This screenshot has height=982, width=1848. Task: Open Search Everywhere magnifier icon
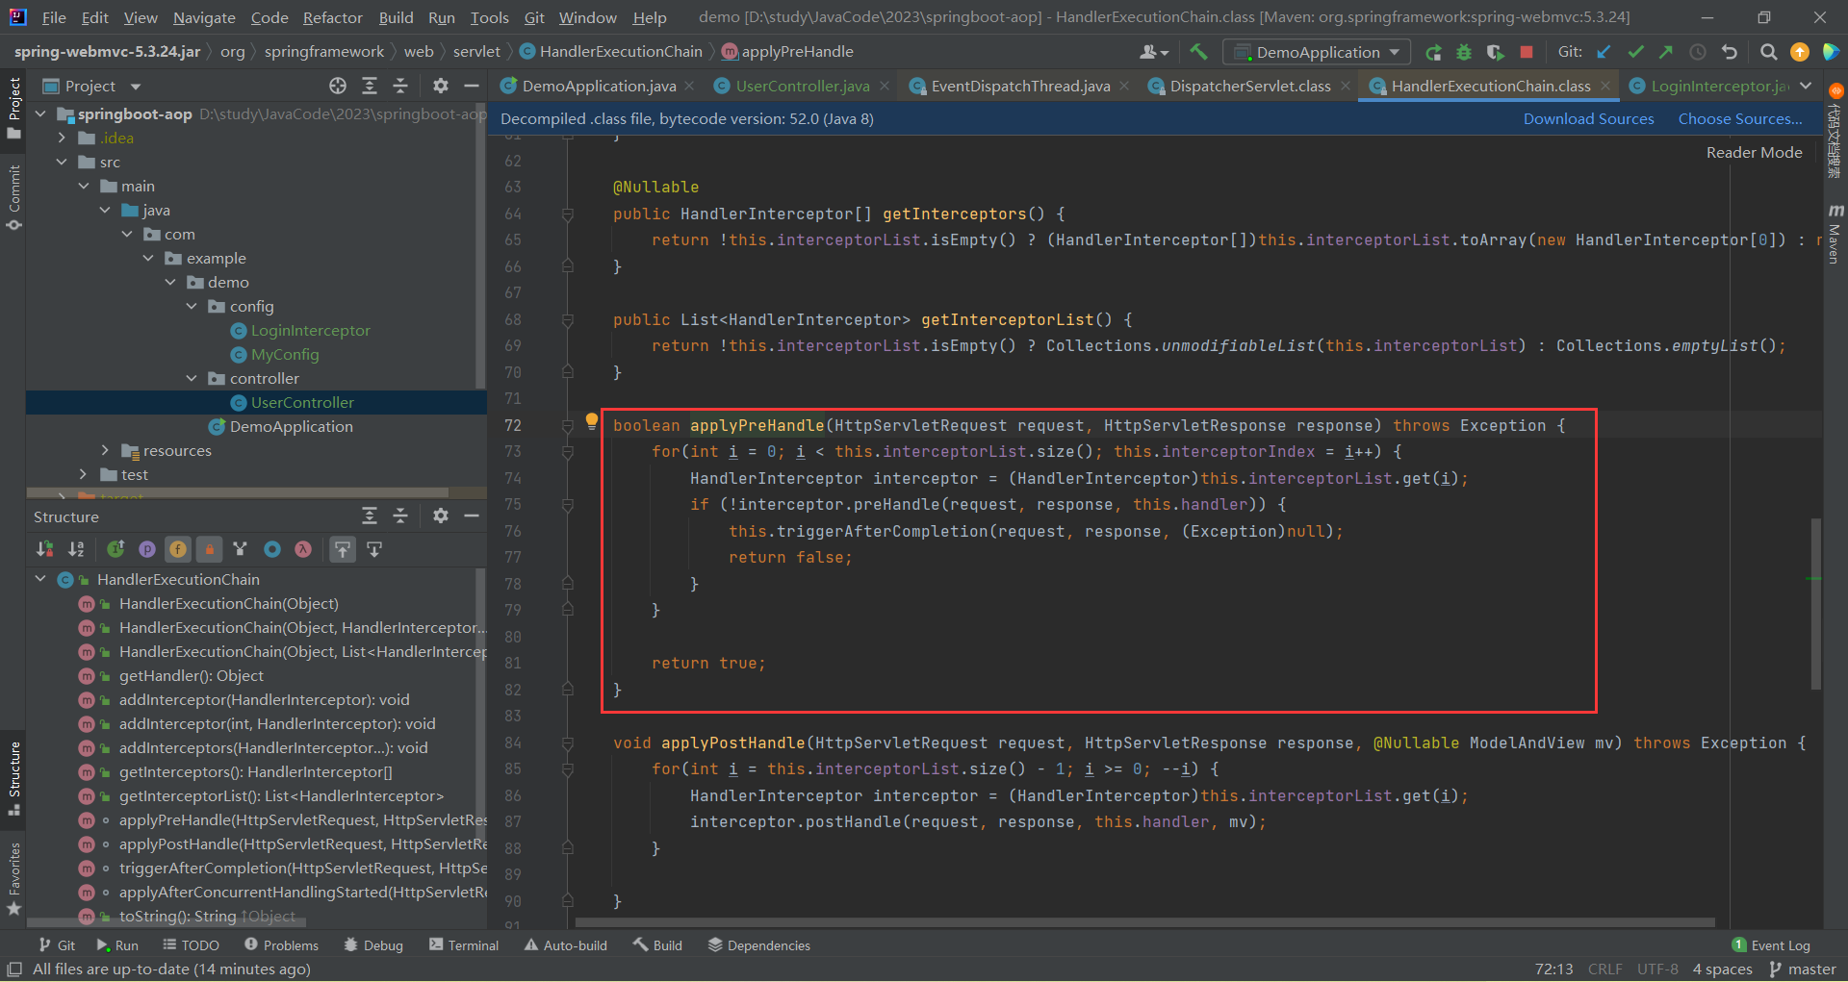pos(1768,52)
